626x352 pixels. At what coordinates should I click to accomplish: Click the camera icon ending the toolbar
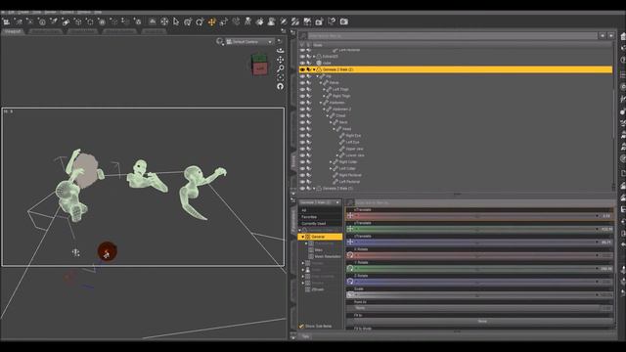coord(343,22)
